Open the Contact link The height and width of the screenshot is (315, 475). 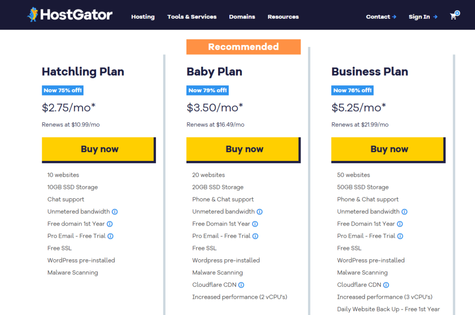(x=381, y=17)
